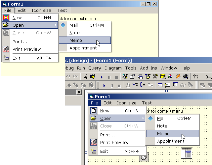The image size is (212, 165).
Task: Click the Object Browser toolbar icon
Action: click(148, 77)
